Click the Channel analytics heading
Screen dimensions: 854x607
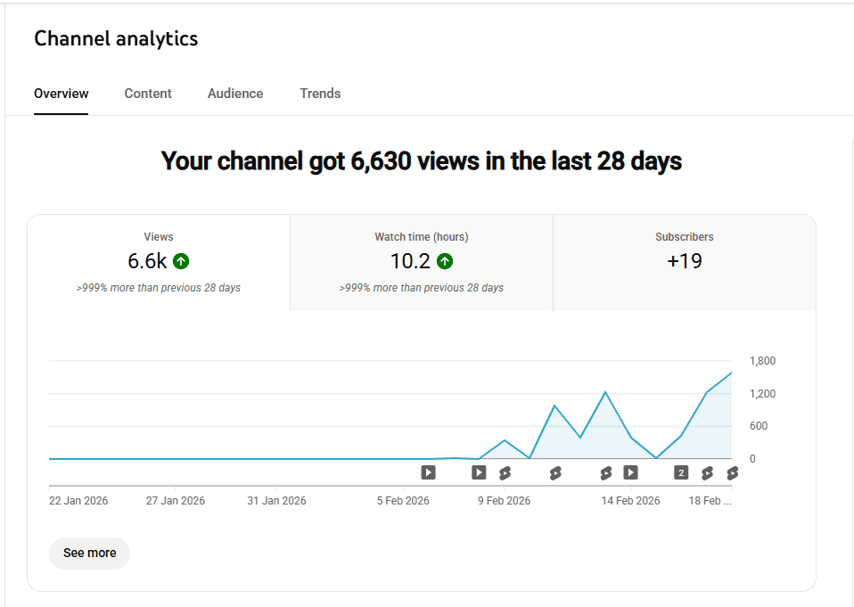[115, 38]
